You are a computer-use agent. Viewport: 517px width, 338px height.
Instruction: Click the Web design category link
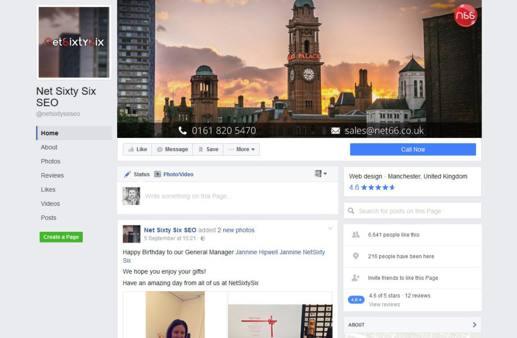click(366, 176)
